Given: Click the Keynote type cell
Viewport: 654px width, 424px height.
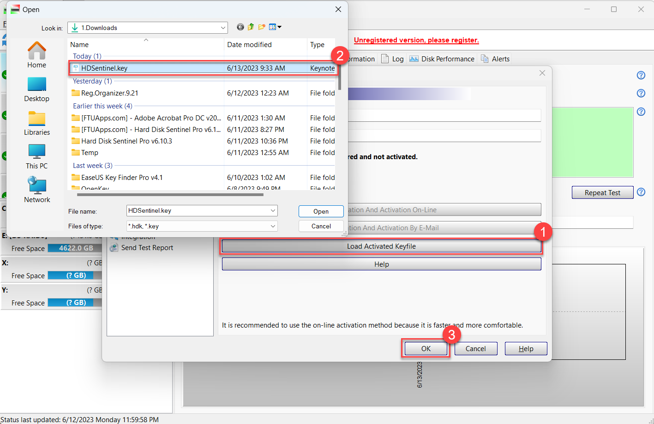Looking at the screenshot, I should [322, 68].
